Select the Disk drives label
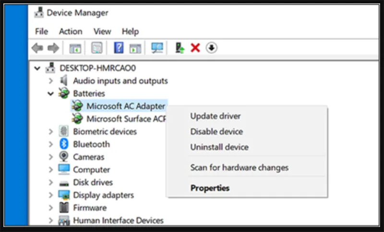The height and width of the screenshot is (232, 384). pyautogui.click(x=93, y=182)
